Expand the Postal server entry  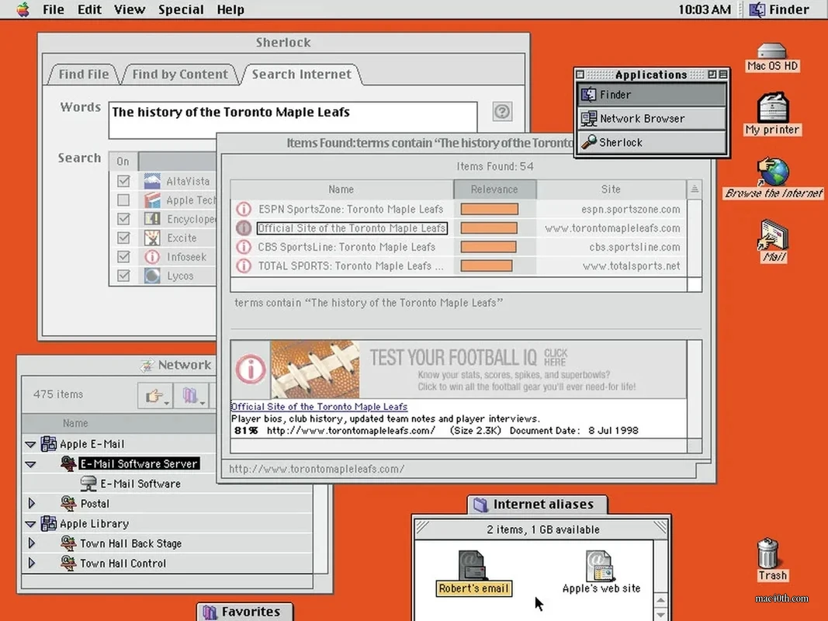(x=32, y=503)
